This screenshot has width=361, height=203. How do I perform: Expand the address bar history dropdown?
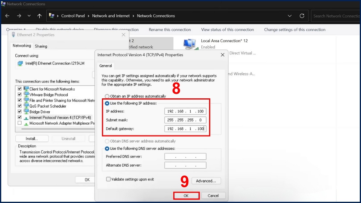pyautogui.click(x=289, y=16)
